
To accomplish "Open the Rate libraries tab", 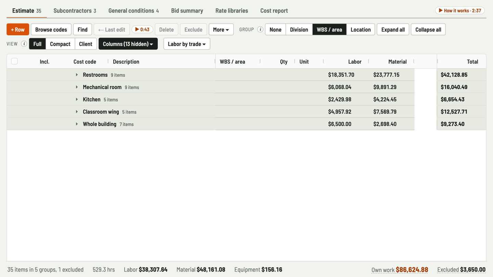I will [232, 11].
